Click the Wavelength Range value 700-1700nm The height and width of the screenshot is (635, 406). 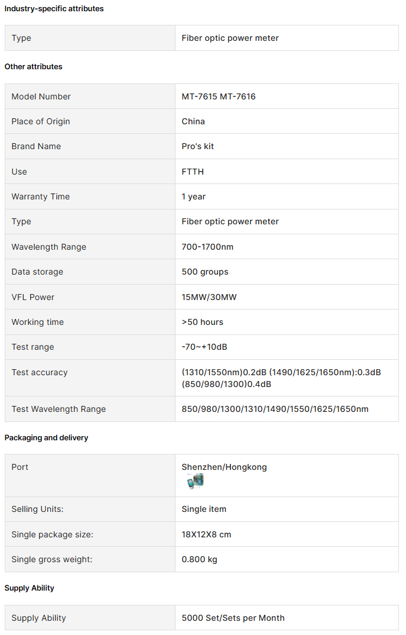point(207,247)
